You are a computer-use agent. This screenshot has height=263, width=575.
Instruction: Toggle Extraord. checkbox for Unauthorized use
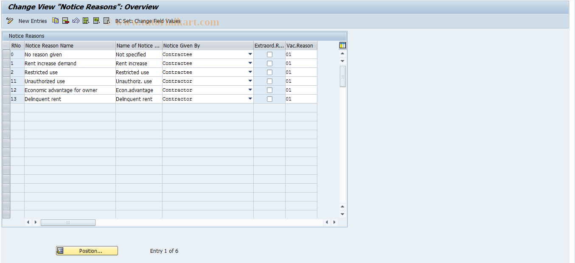(269, 81)
